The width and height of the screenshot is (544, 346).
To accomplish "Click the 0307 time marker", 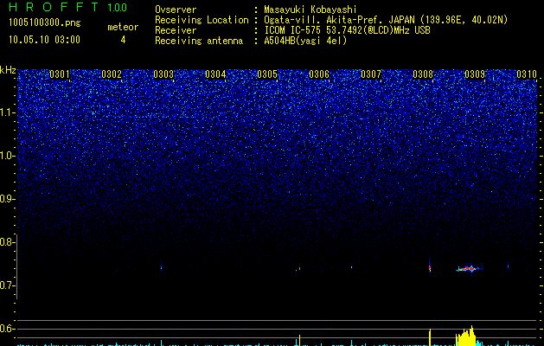I will pos(371,74).
